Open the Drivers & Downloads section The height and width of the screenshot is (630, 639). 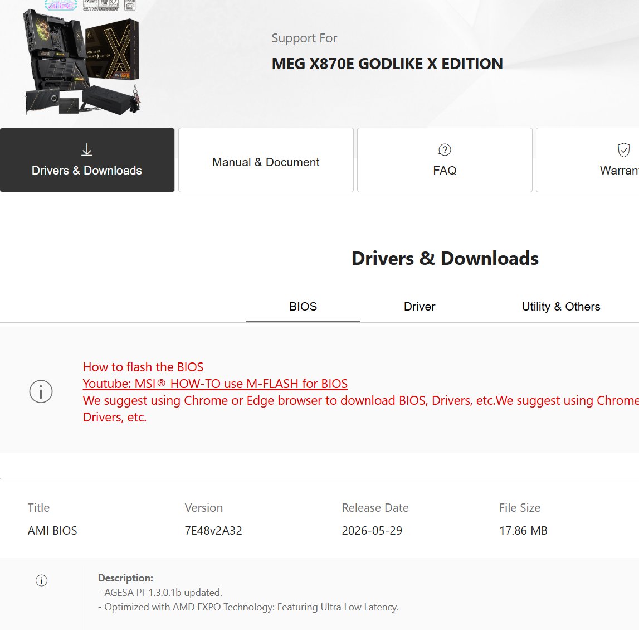[x=87, y=160]
